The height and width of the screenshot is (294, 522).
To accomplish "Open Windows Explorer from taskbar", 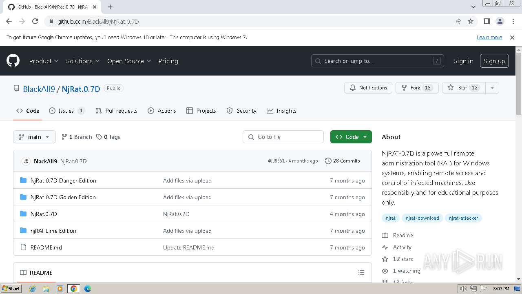I will pos(46,289).
